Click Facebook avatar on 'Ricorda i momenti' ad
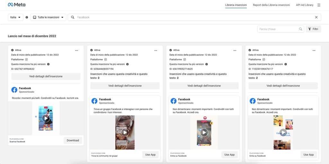Image resolution: width=329 pixels, height=164 pixels. point(14,90)
